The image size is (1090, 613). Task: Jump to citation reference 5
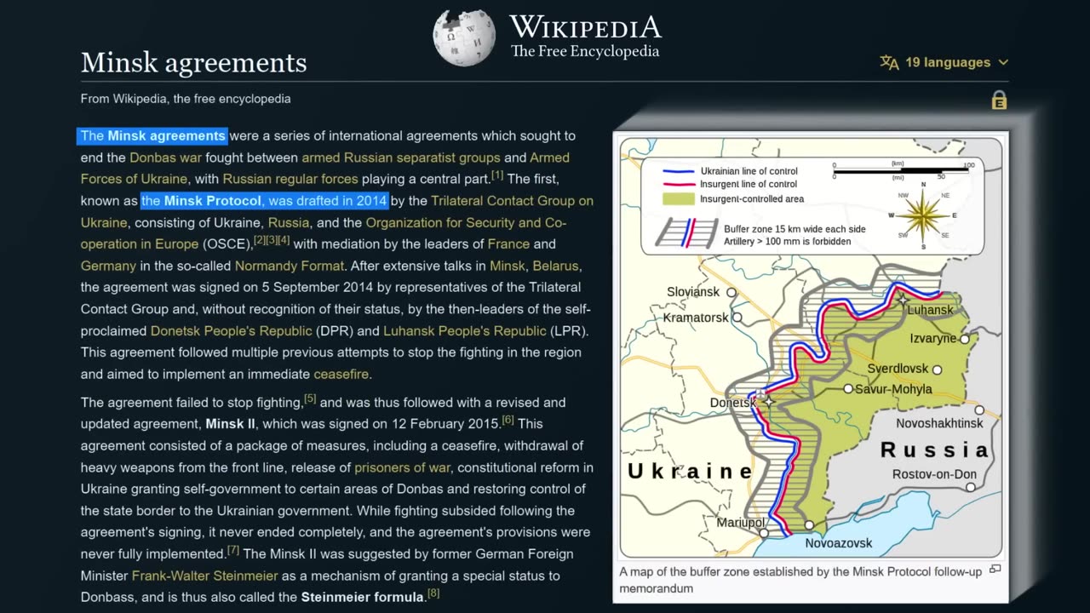(x=310, y=398)
